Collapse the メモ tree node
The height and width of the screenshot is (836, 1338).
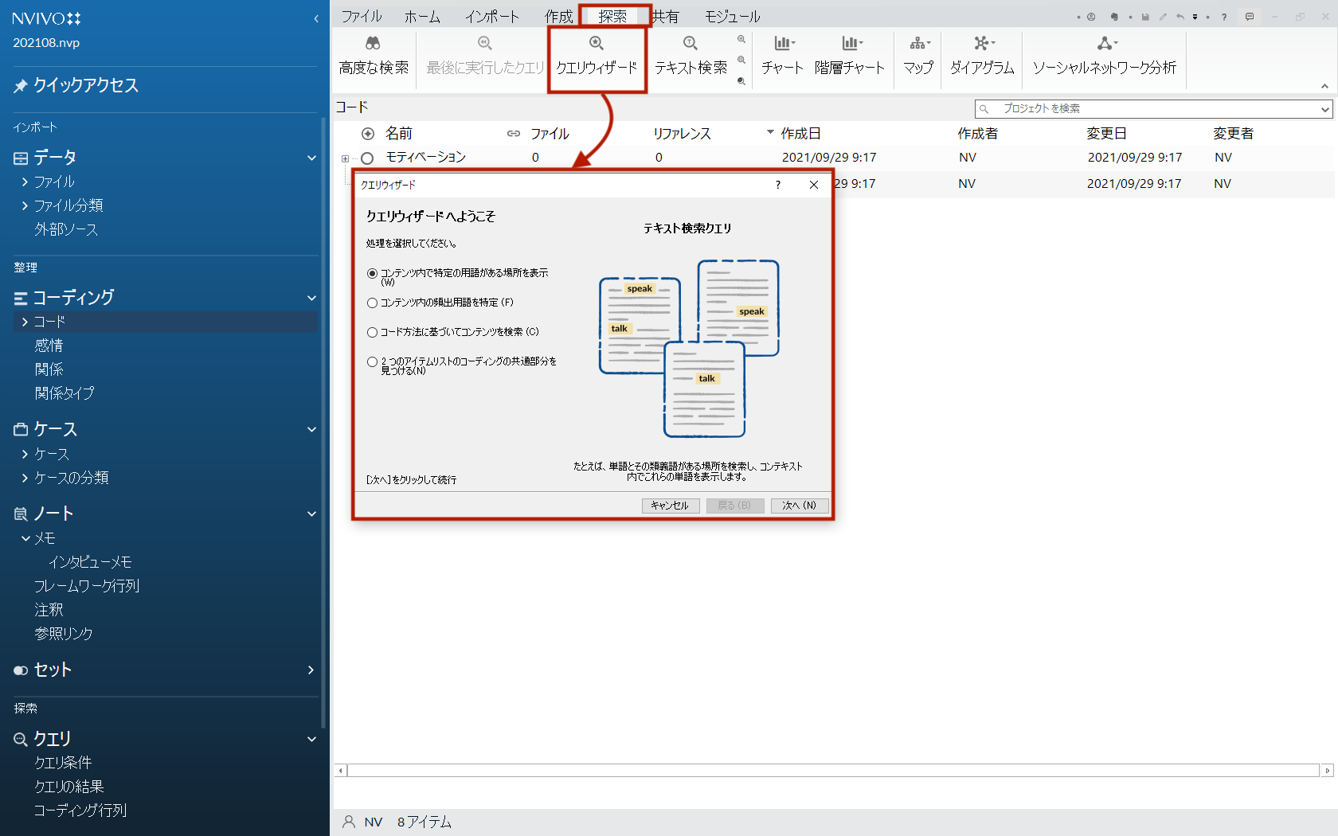click(25, 539)
